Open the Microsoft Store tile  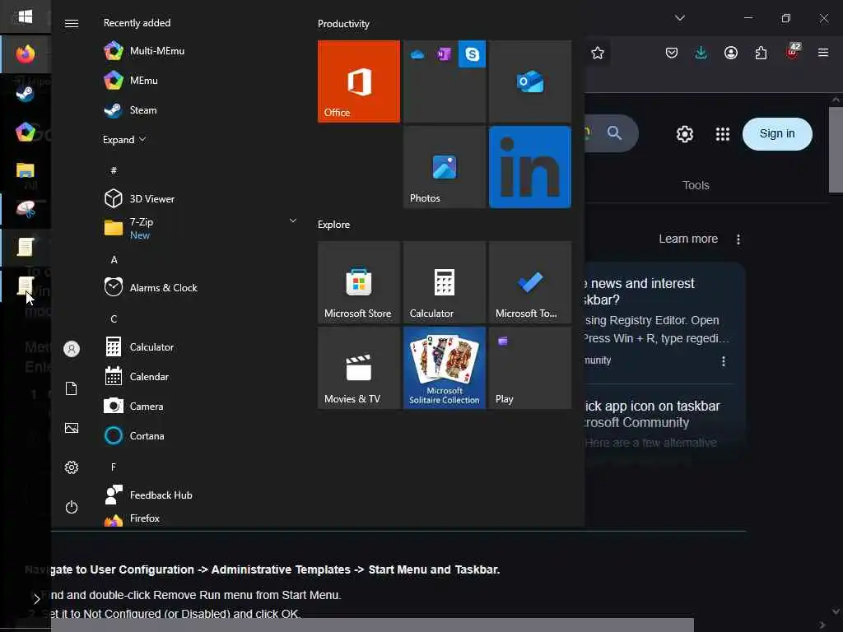359,282
